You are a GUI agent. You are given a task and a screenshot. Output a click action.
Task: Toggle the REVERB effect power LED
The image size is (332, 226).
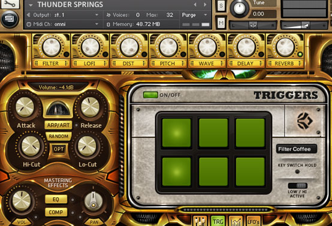tap(300, 55)
